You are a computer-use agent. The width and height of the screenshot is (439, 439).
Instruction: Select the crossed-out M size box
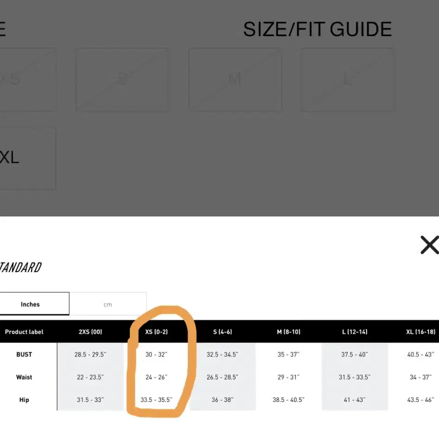235,80
